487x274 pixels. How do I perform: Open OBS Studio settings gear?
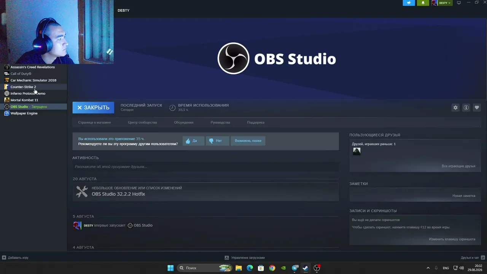(x=455, y=108)
